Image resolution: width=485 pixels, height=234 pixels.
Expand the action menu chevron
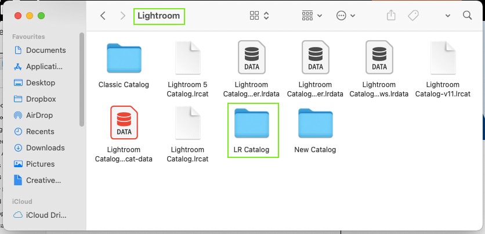tap(353, 16)
